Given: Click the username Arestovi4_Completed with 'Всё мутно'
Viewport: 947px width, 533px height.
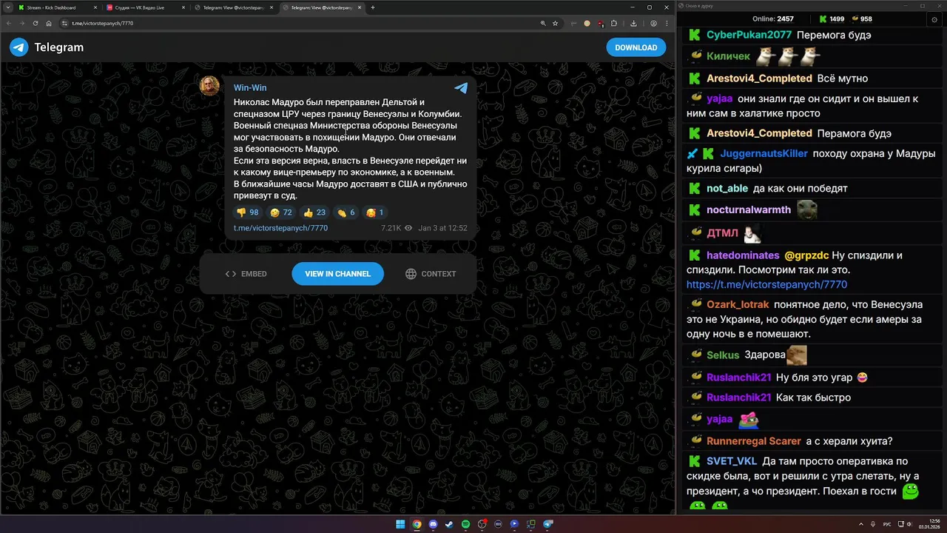Looking at the screenshot, I should (759, 78).
